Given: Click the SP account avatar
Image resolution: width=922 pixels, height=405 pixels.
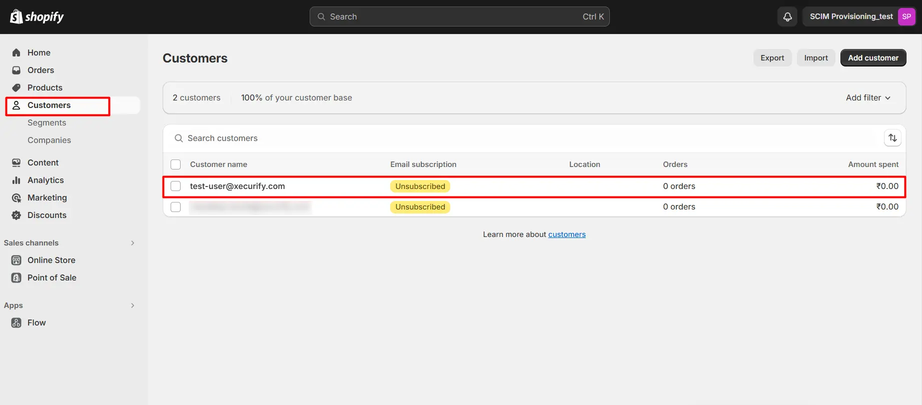Looking at the screenshot, I should (906, 16).
